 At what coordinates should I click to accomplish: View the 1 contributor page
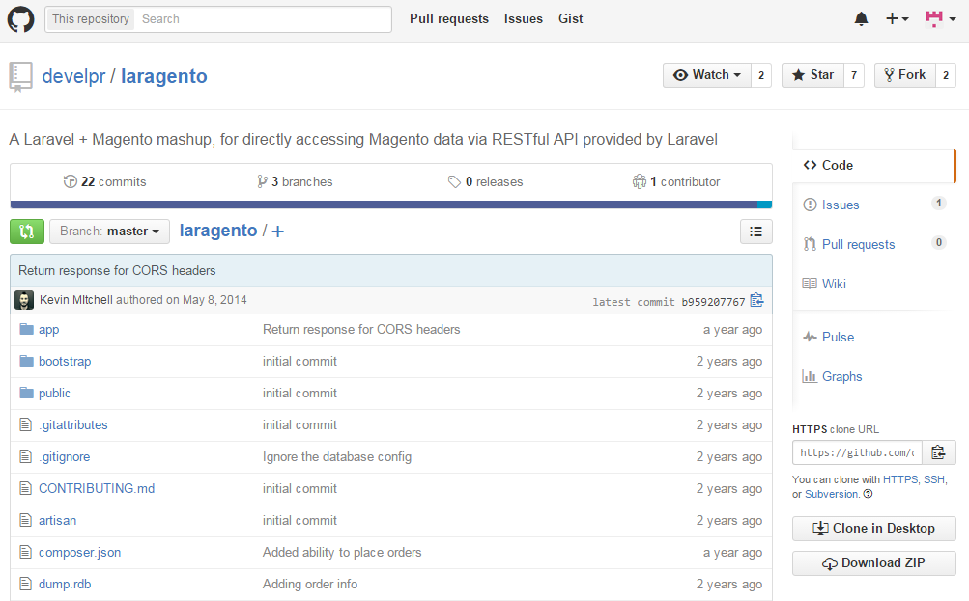[676, 182]
